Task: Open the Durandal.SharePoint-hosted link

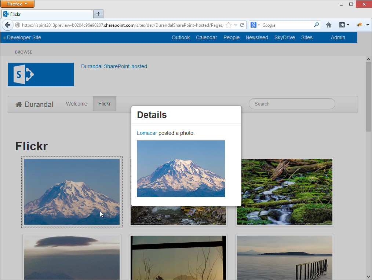Action: click(114, 66)
